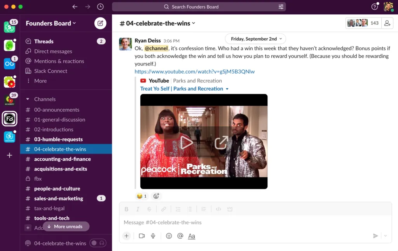Open the attachments plus menu
Screen dimensions: 398x251
click(x=126, y=236)
